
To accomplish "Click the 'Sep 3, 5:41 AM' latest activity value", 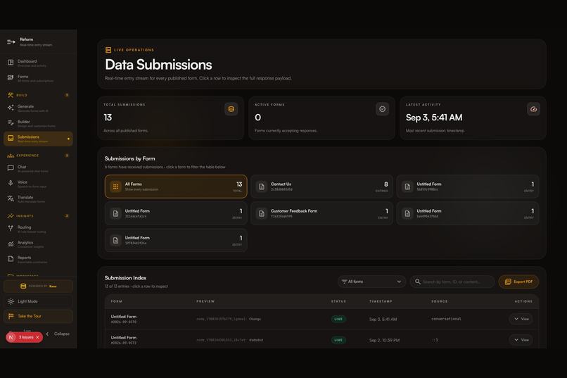I will pyautogui.click(x=434, y=118).
